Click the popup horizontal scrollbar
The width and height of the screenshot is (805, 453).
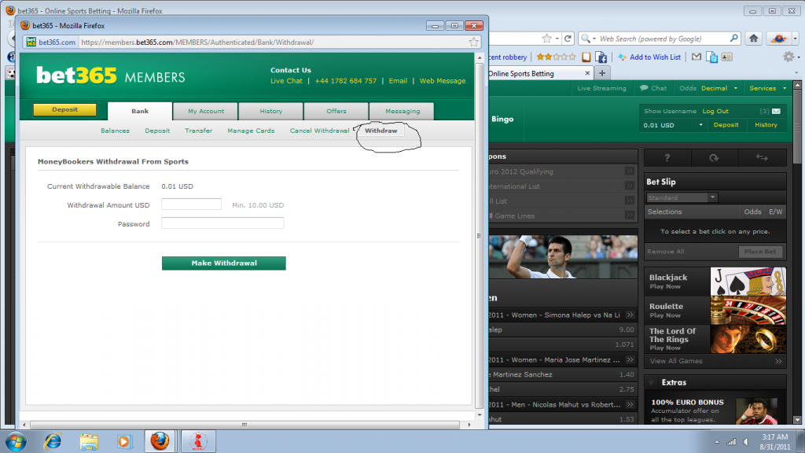244,425
